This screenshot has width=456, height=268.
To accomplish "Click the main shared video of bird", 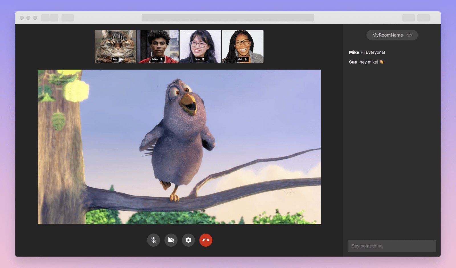I will tap(179, 147).
